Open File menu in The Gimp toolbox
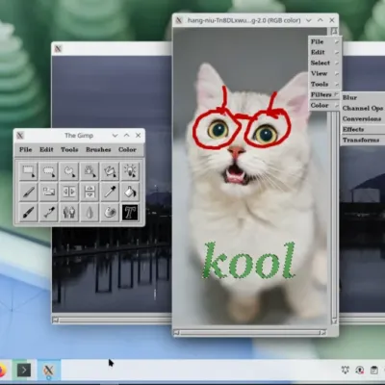Image resolution: width=385 pixels, height=385 pixels. pyautogui.click(x=25, y=149)
